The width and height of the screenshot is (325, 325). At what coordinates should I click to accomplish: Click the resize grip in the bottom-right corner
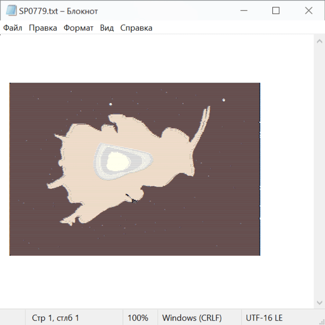tap(322, 322)
